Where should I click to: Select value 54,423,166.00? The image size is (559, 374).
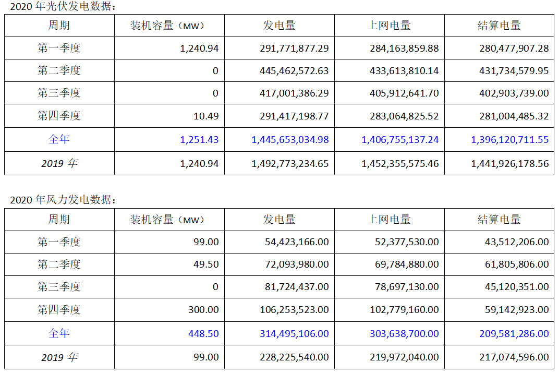click(x=297, y=242)
